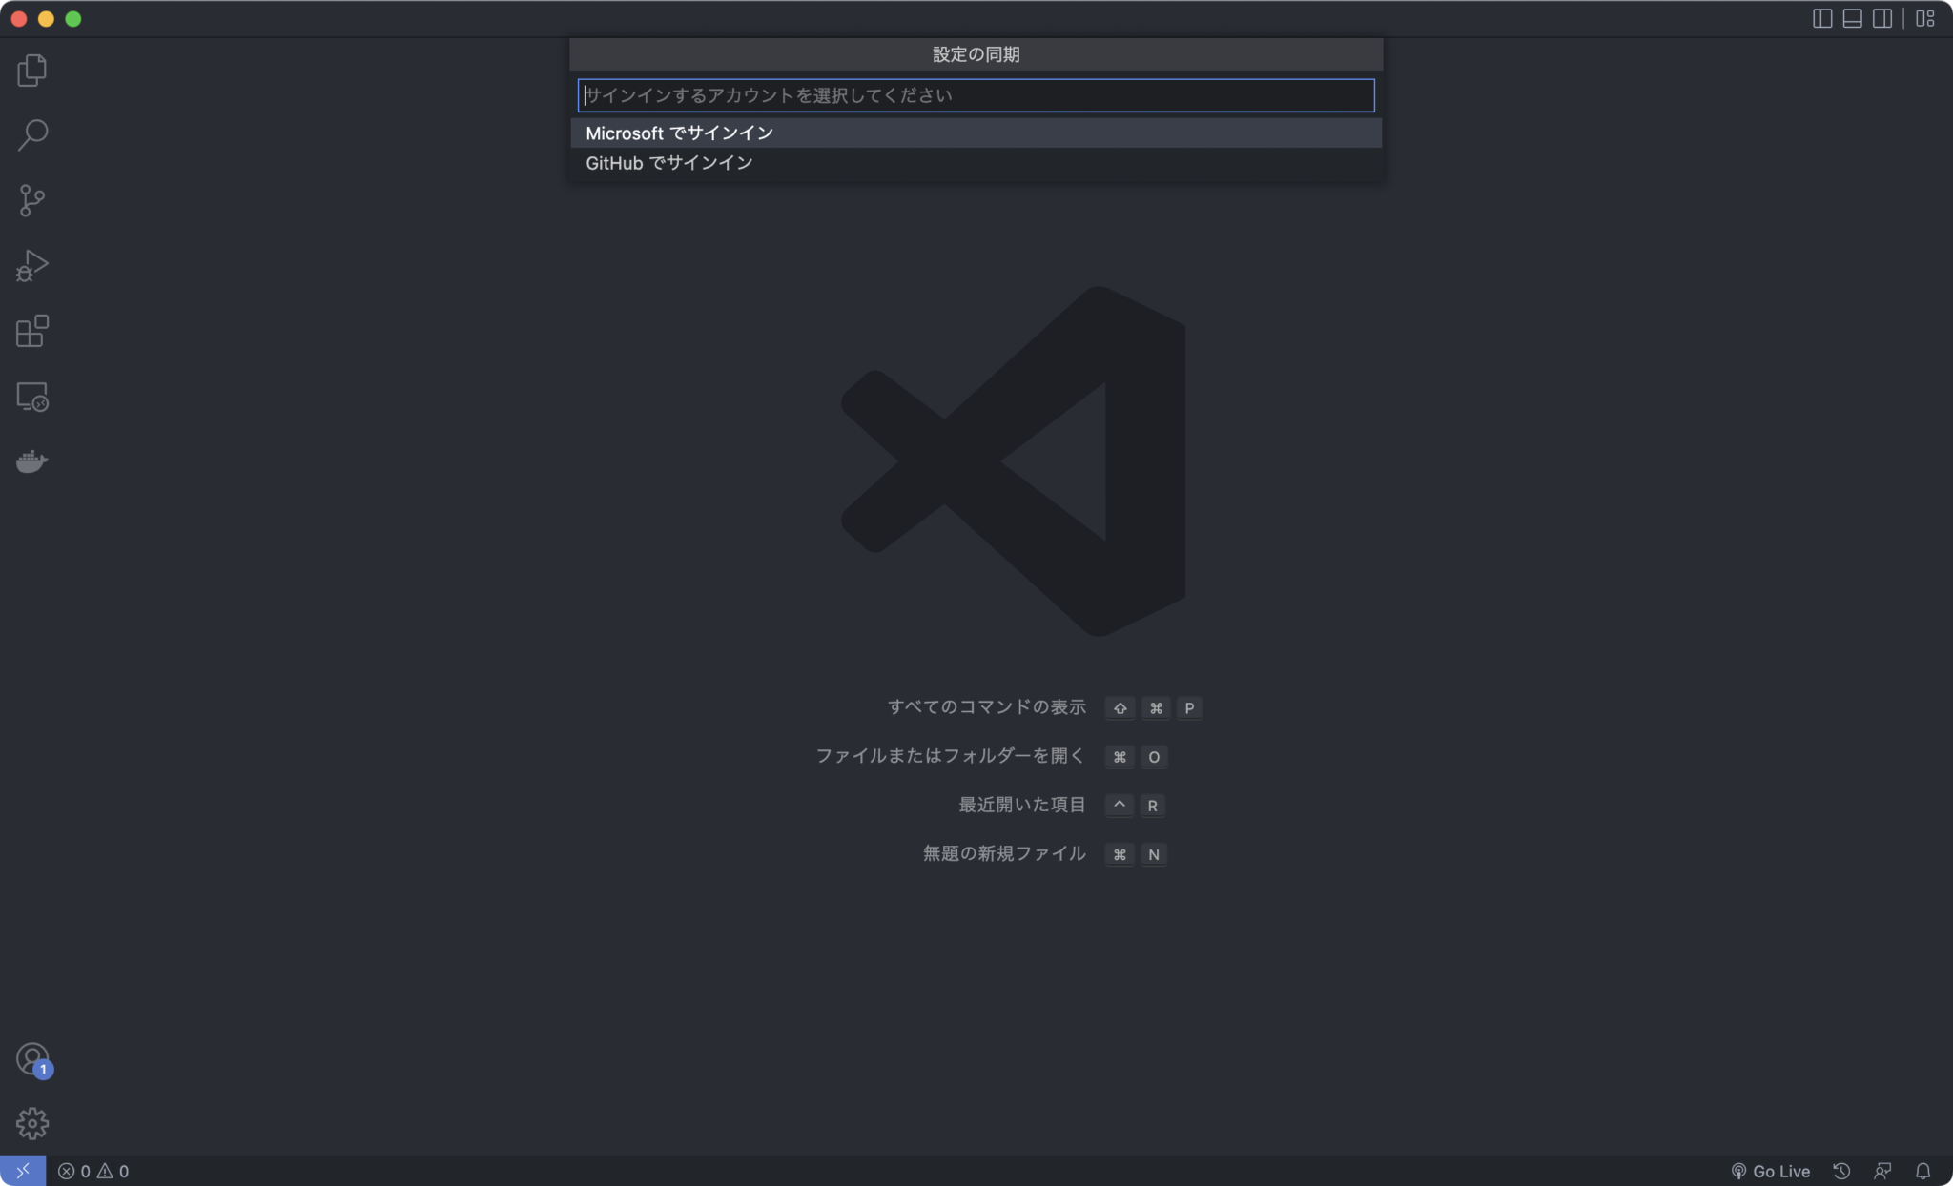Show errors and warnings panel
Image resolution: width=1953 pixels, height=1186 pixels.
pos(93,1170)
